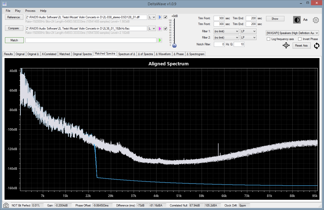Click the DeltaWave app icon in the title bar
324x210 pixels.
[5, 4]
